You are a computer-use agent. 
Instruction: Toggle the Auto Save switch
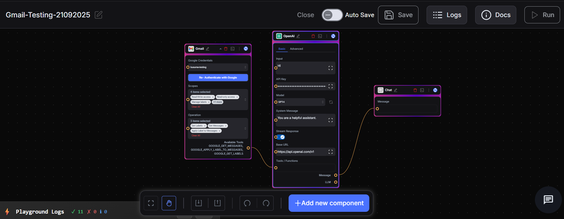[x=332, y=15]
